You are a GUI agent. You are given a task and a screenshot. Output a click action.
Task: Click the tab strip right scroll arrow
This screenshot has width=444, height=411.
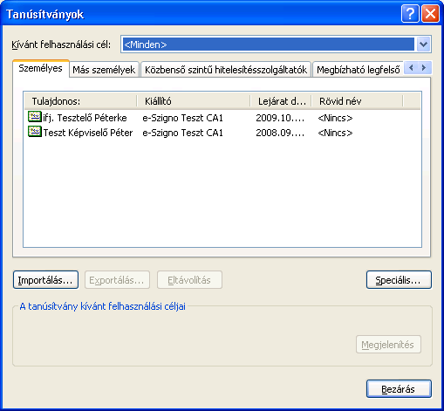424,68
